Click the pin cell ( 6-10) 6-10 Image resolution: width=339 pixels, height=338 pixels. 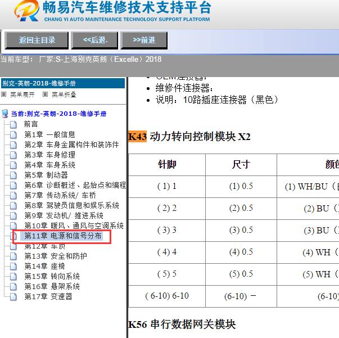point(167,296)
